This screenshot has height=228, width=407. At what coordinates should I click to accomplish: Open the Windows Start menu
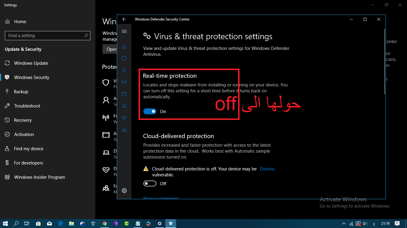pos(5,224)
